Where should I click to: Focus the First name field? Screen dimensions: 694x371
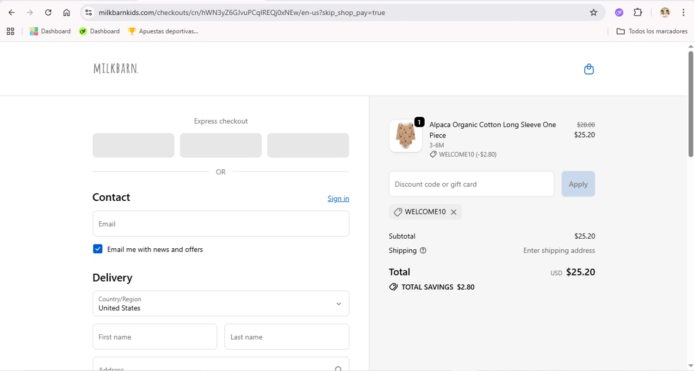pos(155,337)
